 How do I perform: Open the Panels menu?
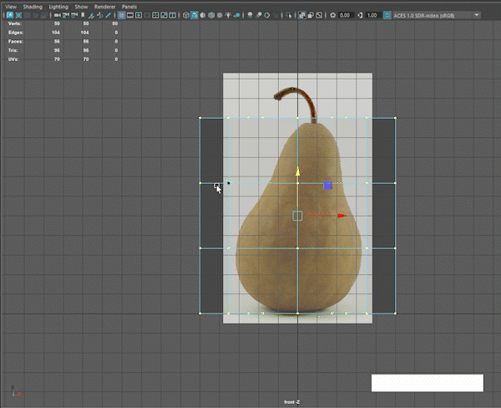click(129, 7)
